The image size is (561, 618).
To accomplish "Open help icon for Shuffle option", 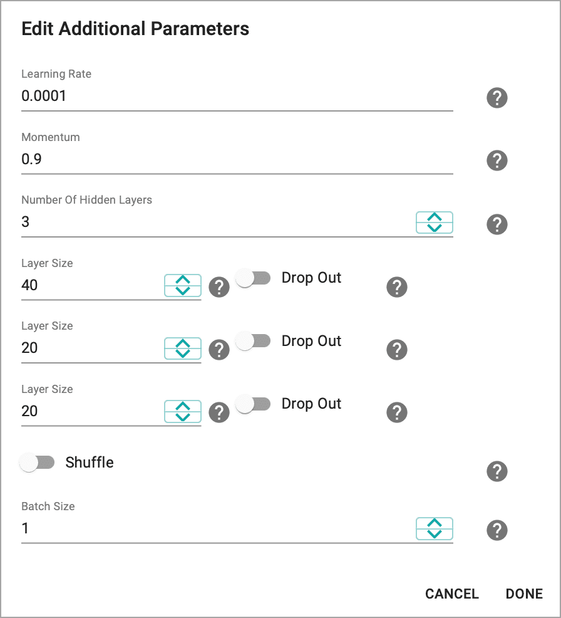I will click(x=497, y=471).
